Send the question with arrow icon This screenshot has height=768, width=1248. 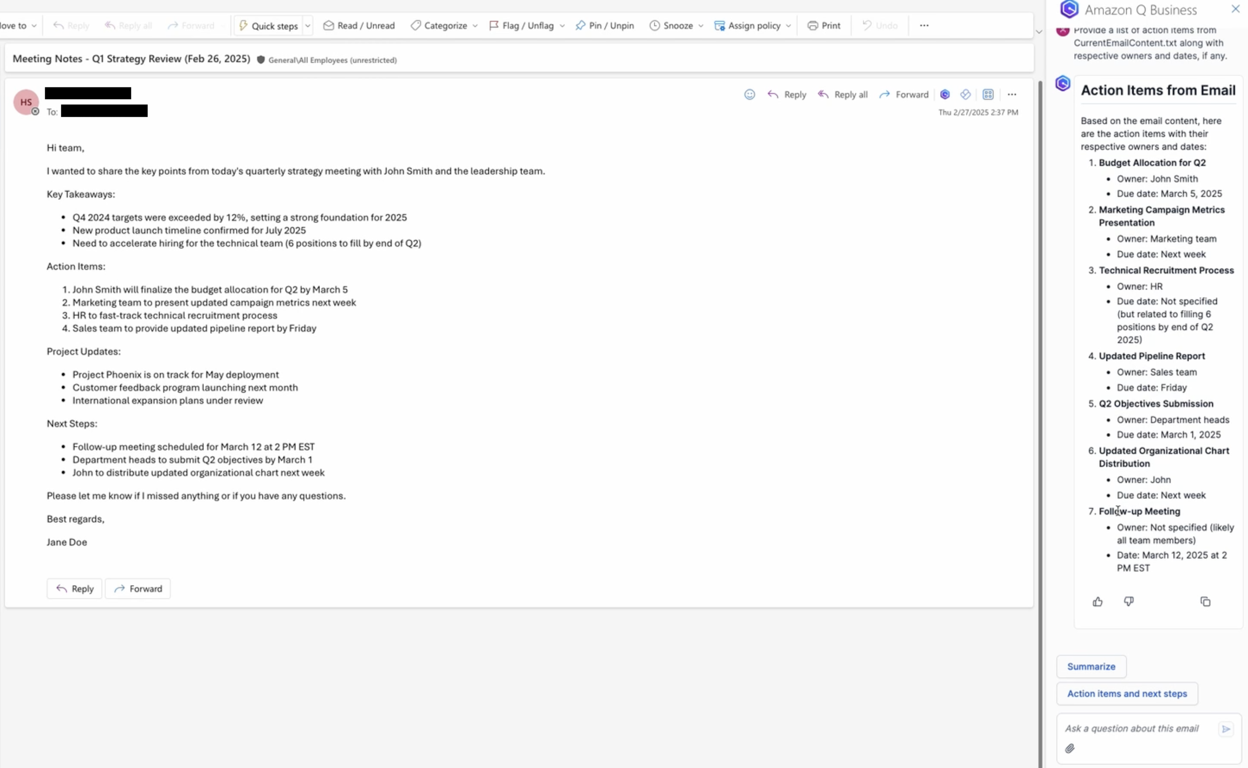click(x=1226, y=729)
